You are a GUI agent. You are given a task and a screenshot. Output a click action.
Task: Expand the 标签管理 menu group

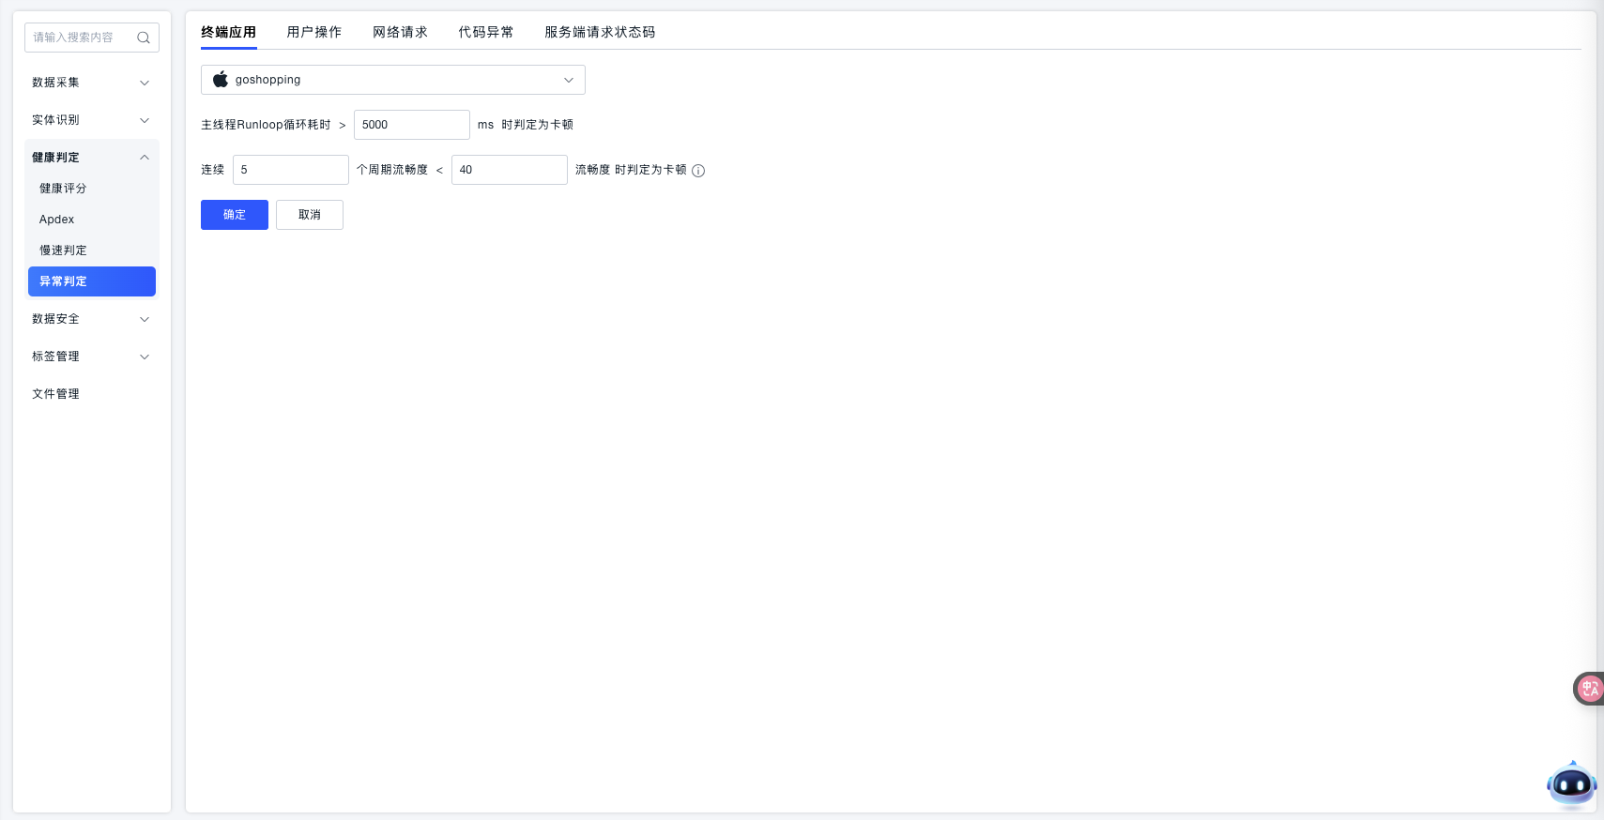coord(91,357)
